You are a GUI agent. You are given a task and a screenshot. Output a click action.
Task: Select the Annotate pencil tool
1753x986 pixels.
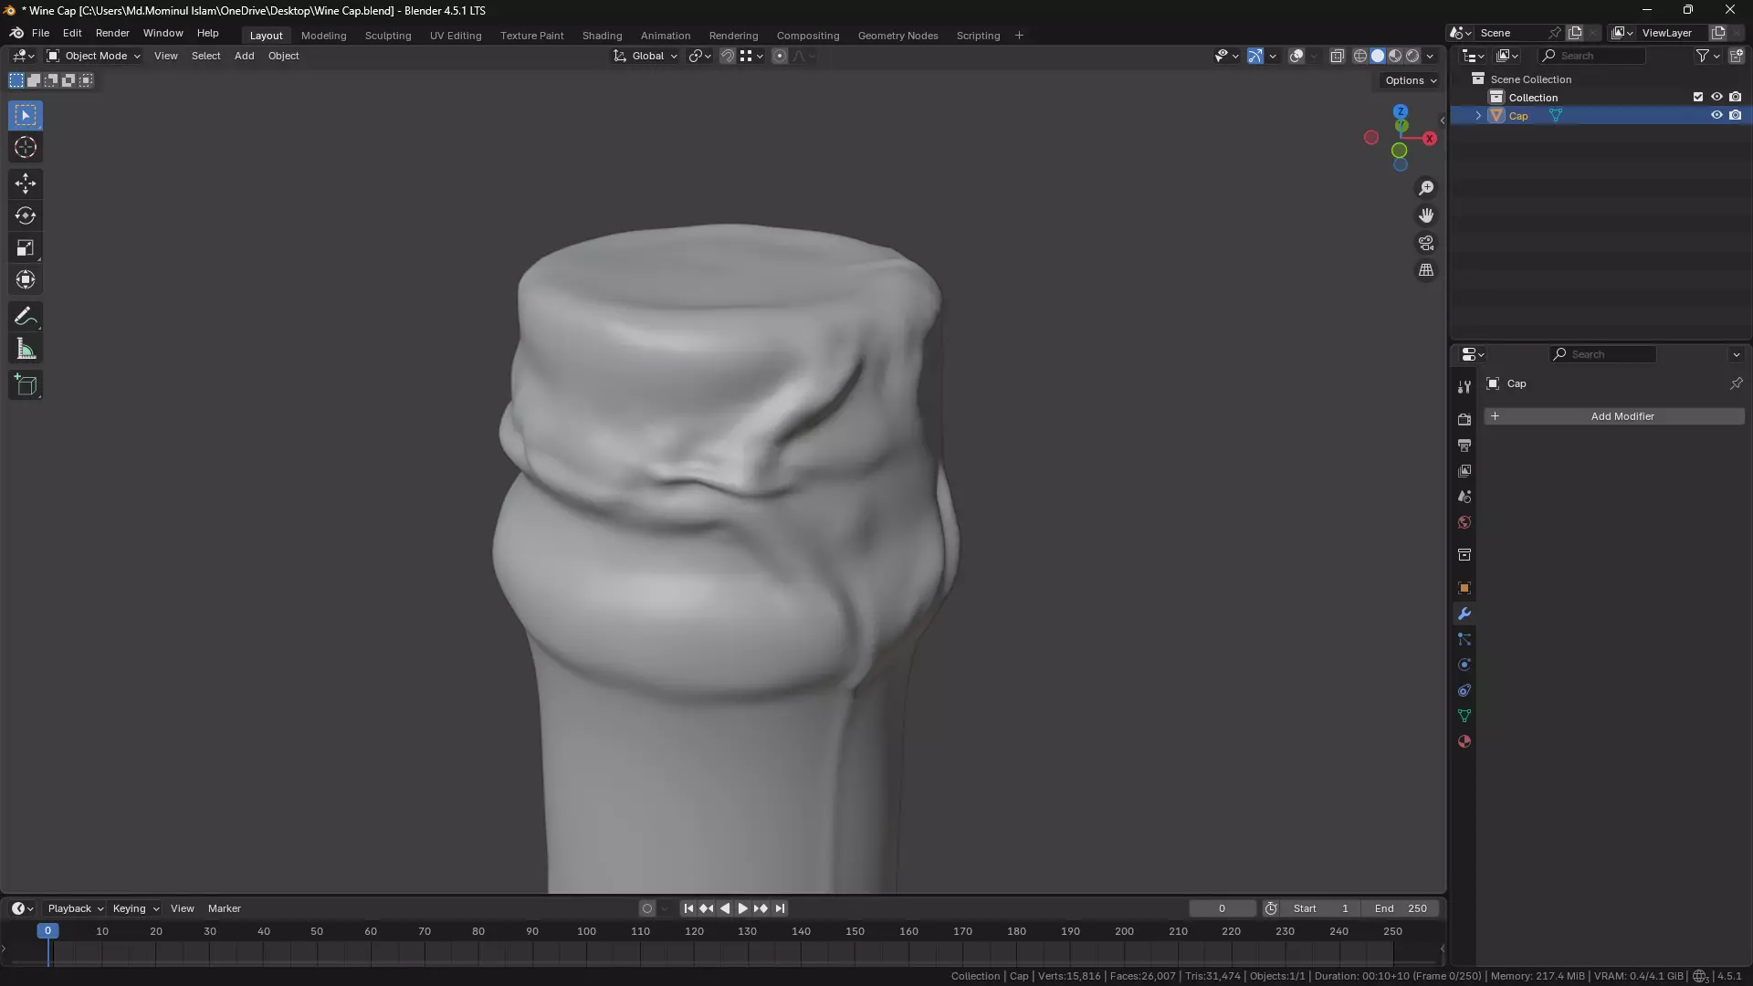26,317
